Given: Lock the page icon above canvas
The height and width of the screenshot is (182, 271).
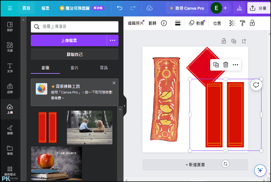Looking at the screenshot, I should (224, 41).
